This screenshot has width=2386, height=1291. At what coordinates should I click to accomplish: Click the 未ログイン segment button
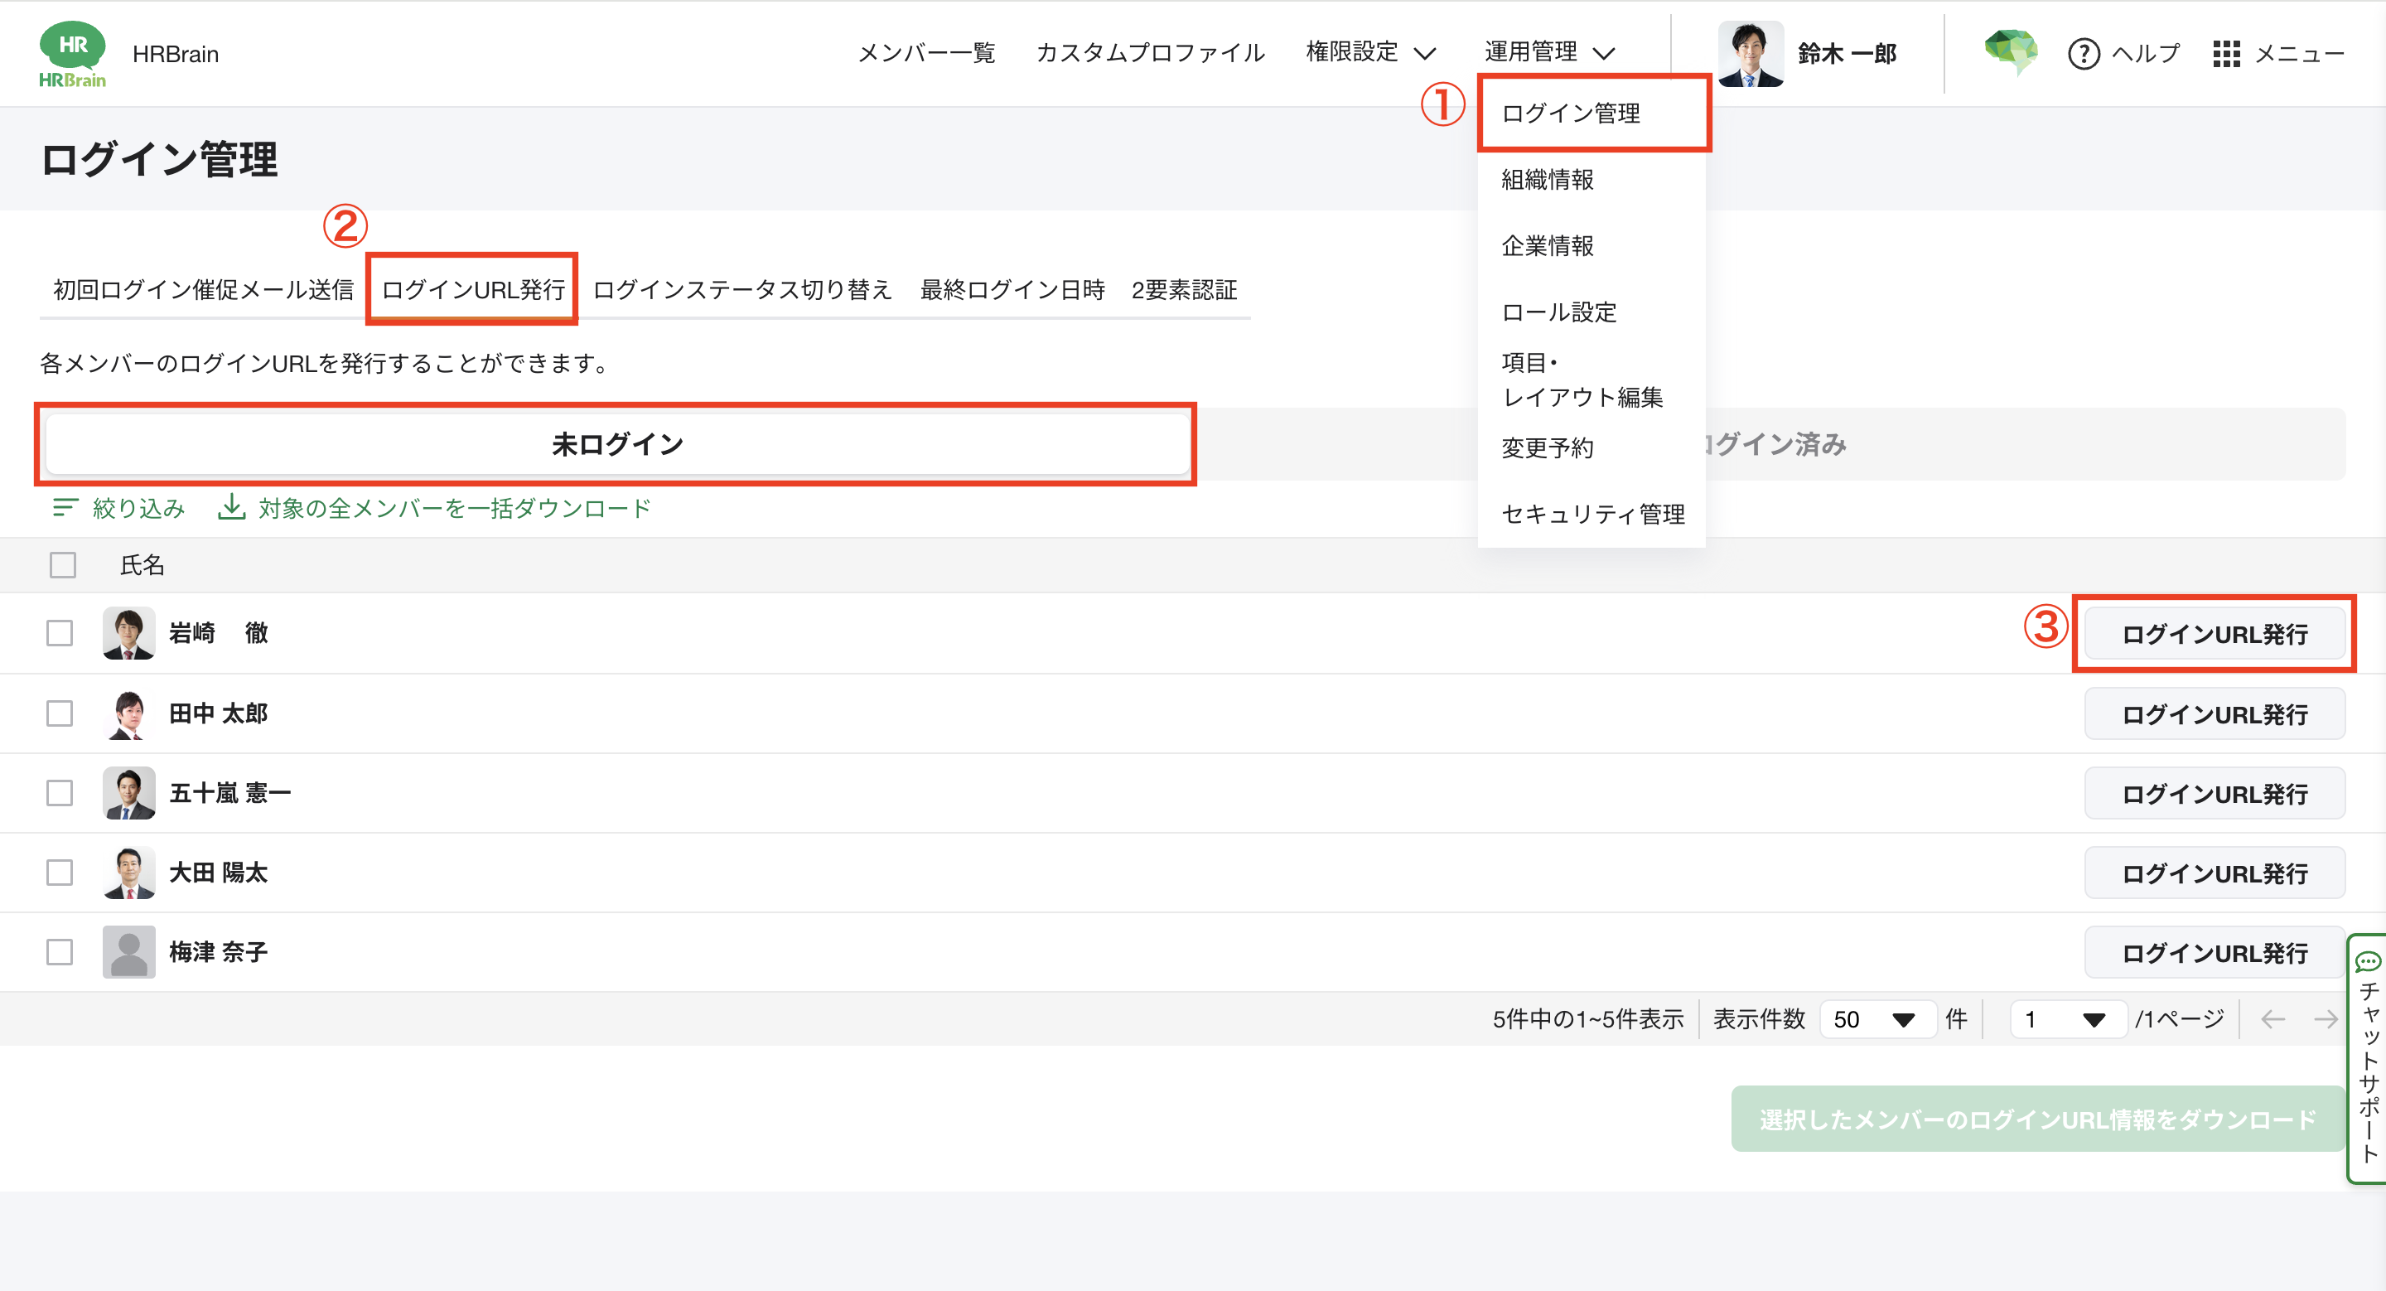[x=617, y=444]
